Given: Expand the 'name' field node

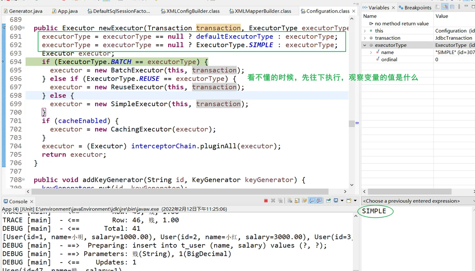Looking at the screenshot, I should point(371,52).
